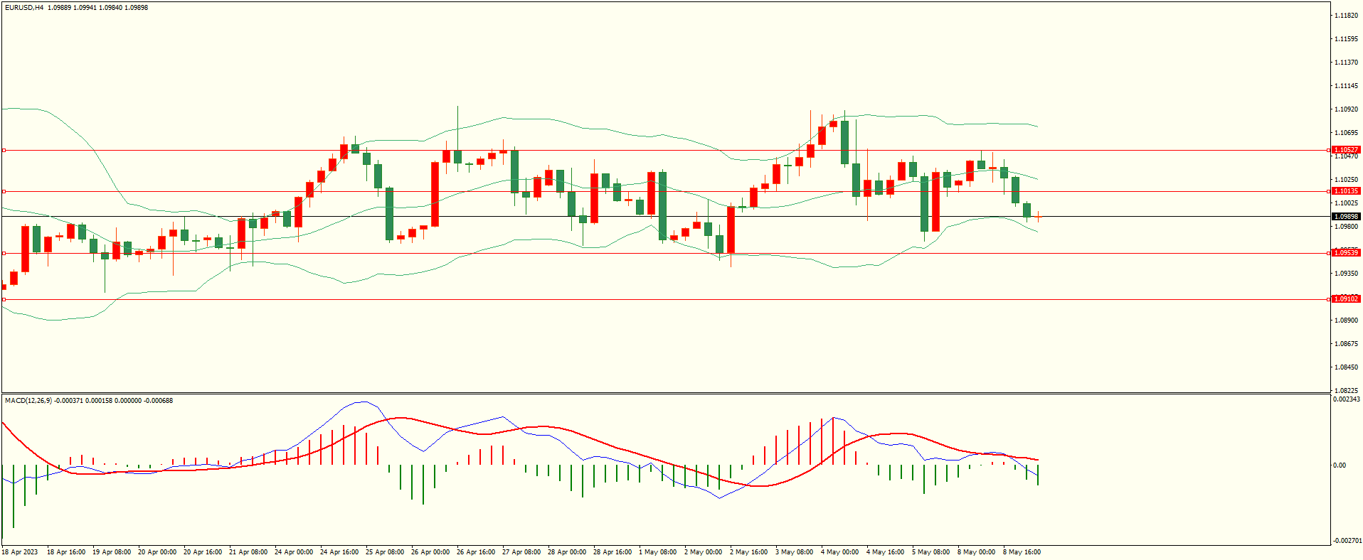
Task: Click the 4 May 00:00 time axis label
Action: point(839,552)
